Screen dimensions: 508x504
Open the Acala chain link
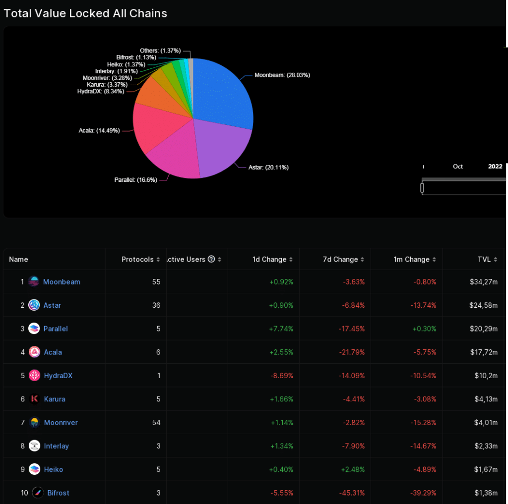click(53, 352)
